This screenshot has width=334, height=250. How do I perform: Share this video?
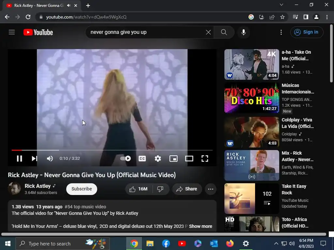[x=187, y=189]
